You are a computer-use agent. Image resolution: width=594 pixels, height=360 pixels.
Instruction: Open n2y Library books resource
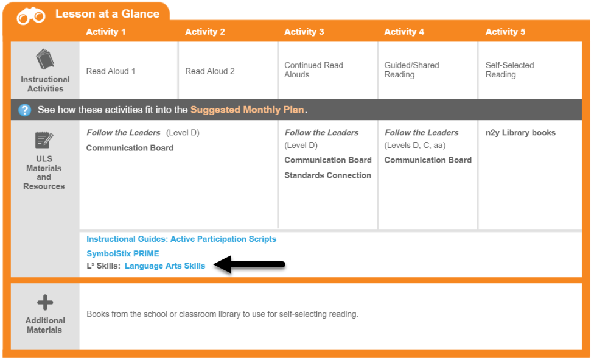(x=520, y=132)
